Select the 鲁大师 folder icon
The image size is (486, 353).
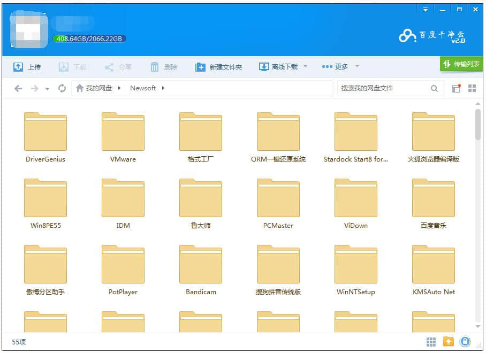[201, 198]
